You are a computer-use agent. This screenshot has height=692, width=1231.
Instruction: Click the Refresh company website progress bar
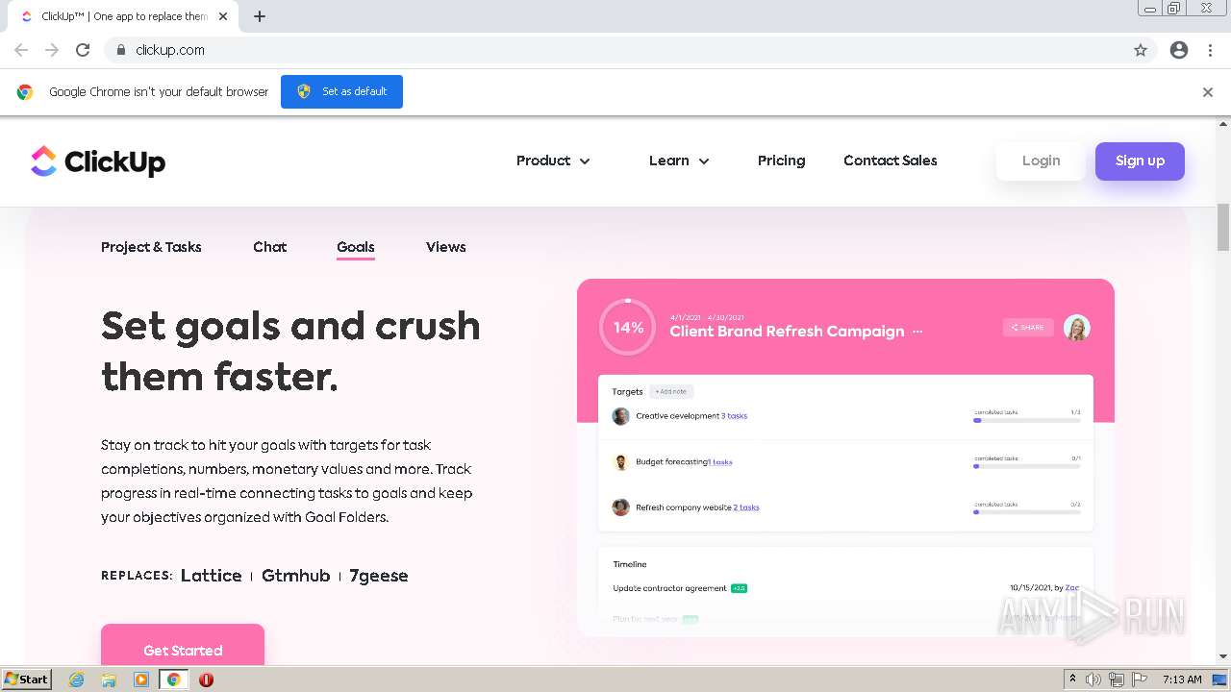tap(1027, 512)
